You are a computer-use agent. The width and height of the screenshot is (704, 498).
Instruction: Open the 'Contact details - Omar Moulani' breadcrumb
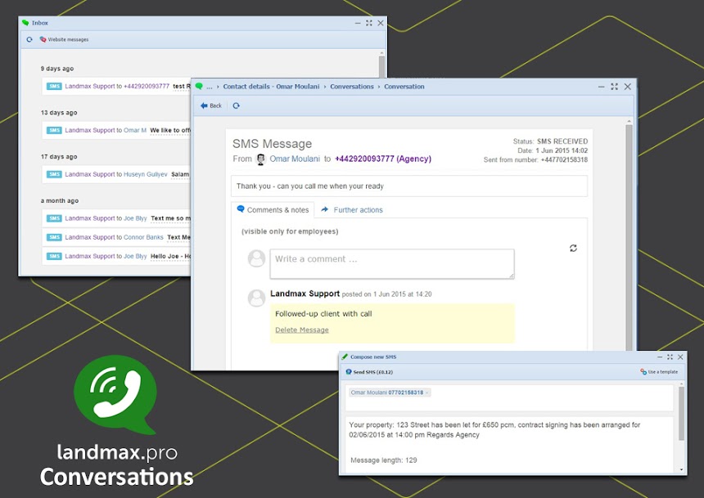pyautogui.click(x=271, y=87)
